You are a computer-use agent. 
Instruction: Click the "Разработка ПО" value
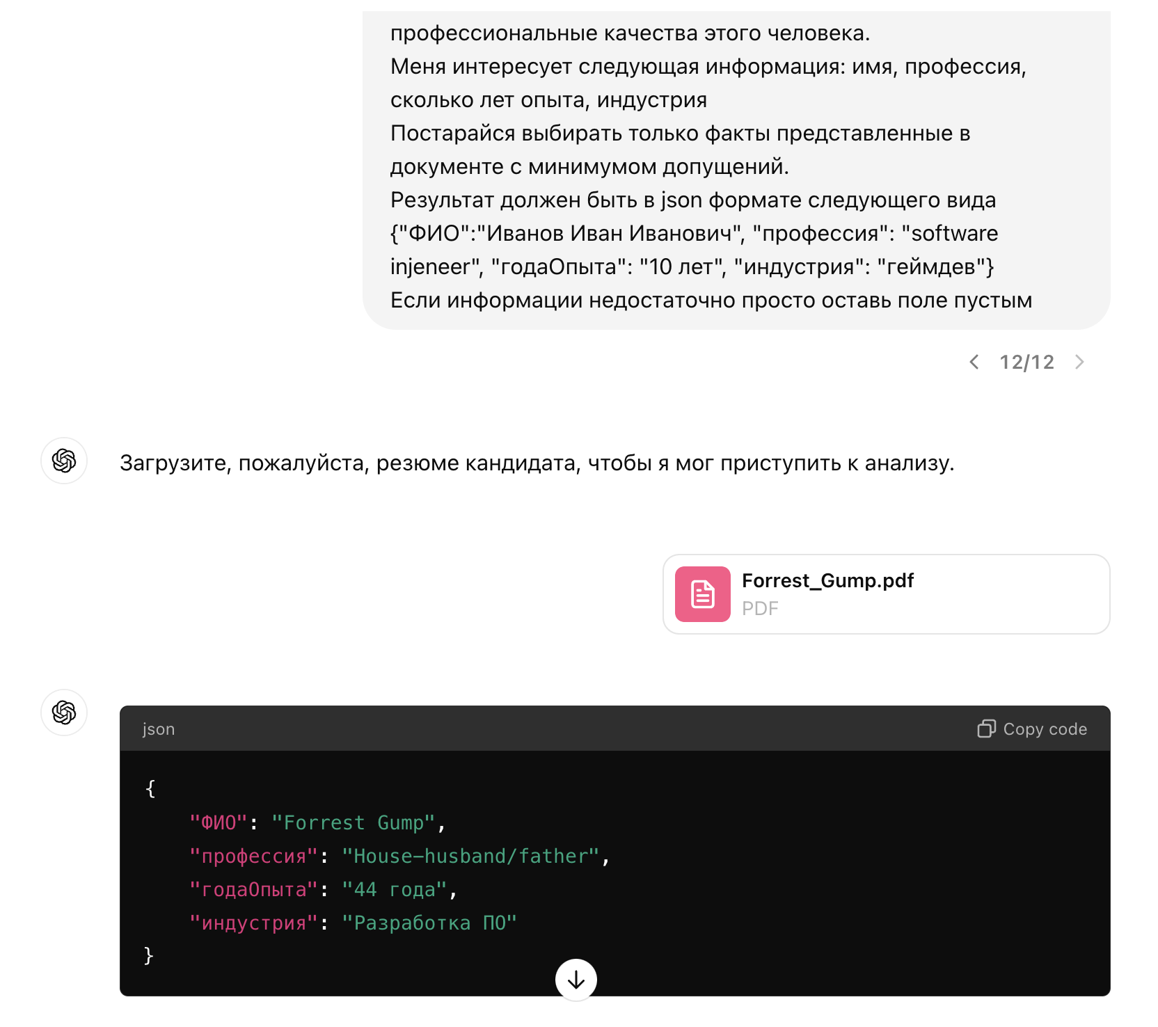pyautogui.click(x=429, y=923)
